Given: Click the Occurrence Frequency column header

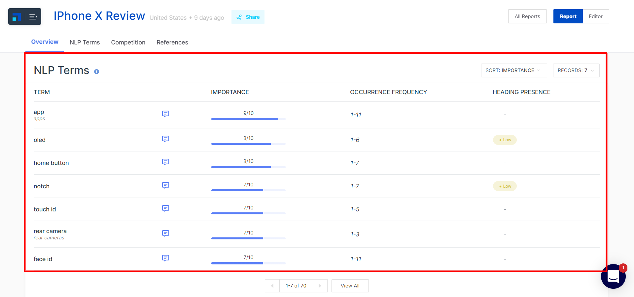Looking at the screenshot, I should click(x=388, y=92).
